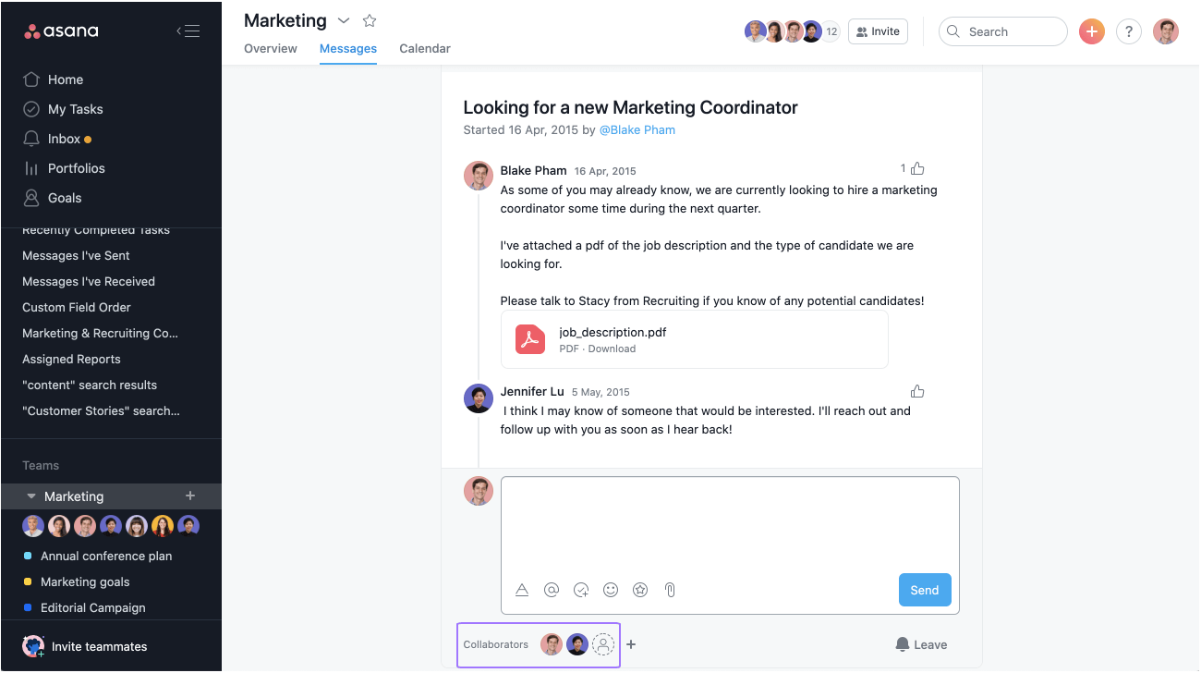
Task: Click the appreciation star icon in composer
Action: [x=640, y=590]
